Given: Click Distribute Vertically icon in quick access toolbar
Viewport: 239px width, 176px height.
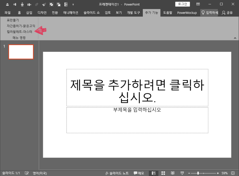Looking at the screenshot, I should coord(22,4).
